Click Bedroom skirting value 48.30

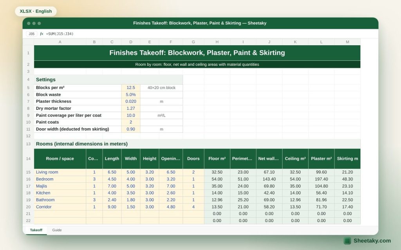click(347, 179)
